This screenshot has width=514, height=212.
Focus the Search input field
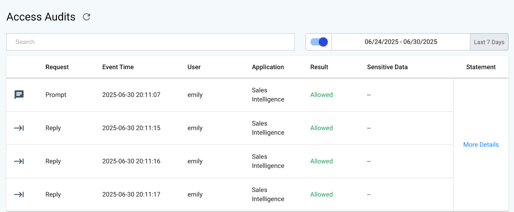[x=150, y=42]
